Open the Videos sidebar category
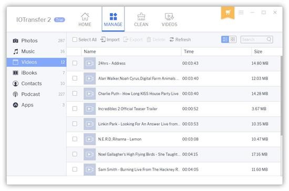Screen dimensions: 289x191 pyautogui.click(x=36, y=62)
